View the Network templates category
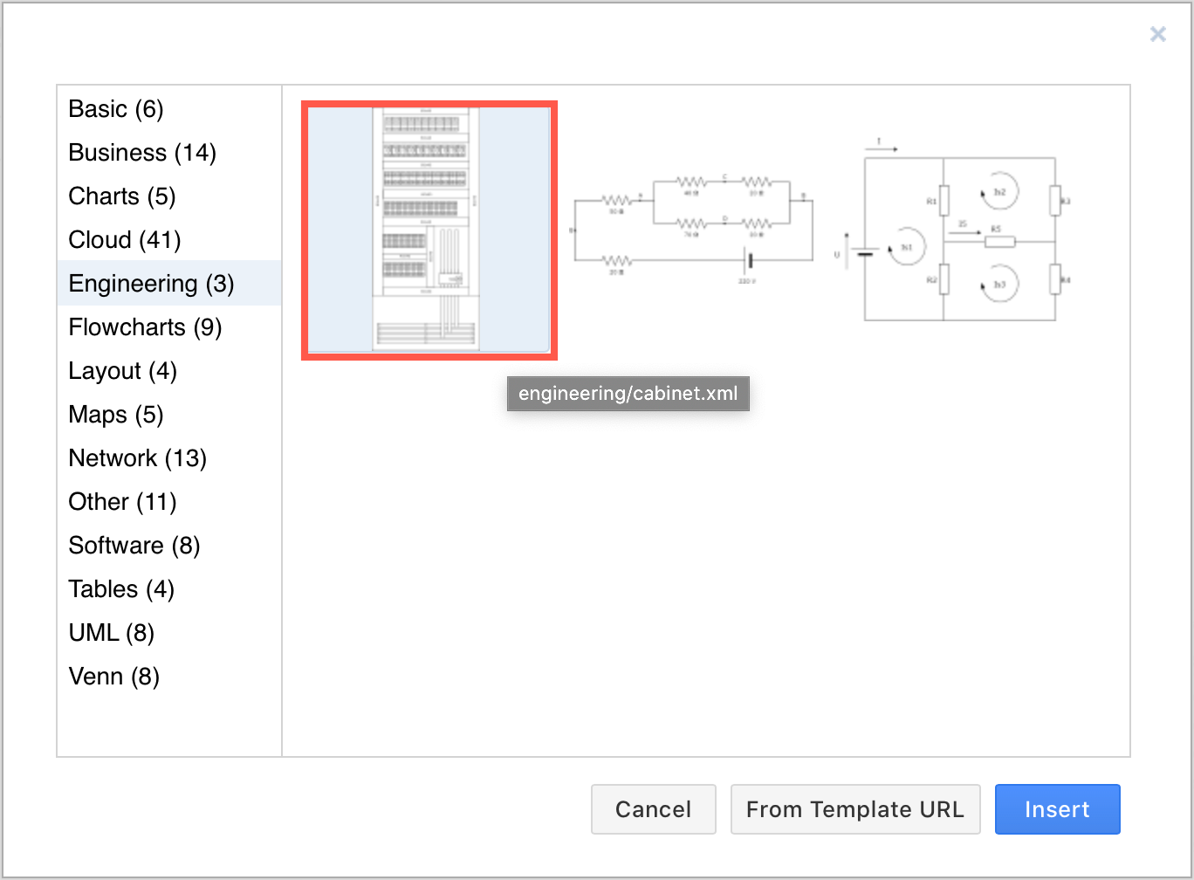 click(137, 457)
